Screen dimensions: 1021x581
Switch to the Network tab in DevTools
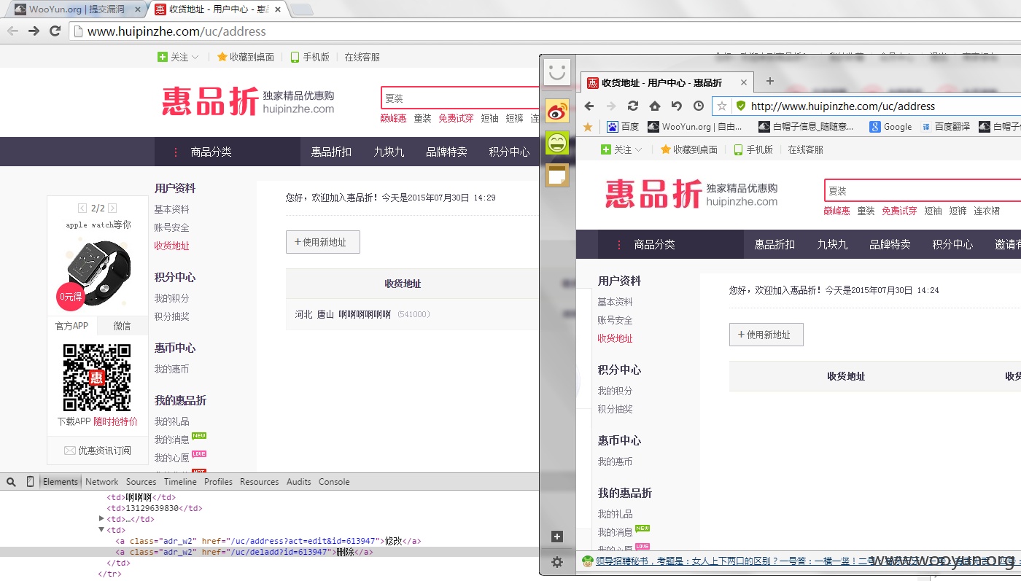[101, 482]
